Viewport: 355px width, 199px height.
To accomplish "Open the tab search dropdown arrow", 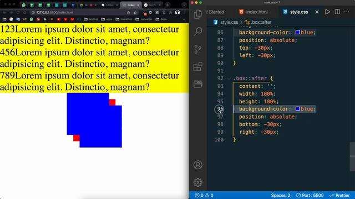I will [184, 5].
